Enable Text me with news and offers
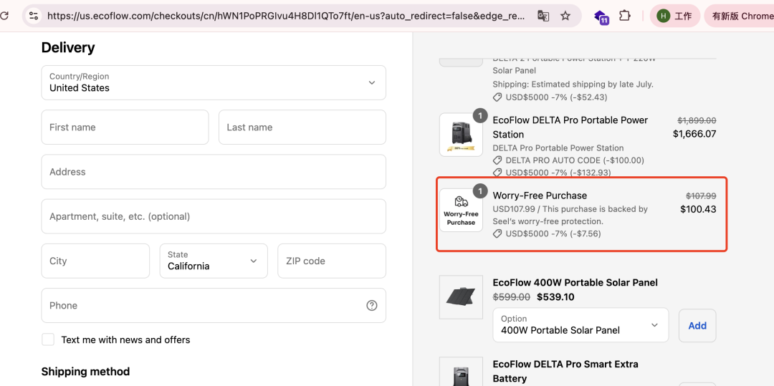 (48, 339)
